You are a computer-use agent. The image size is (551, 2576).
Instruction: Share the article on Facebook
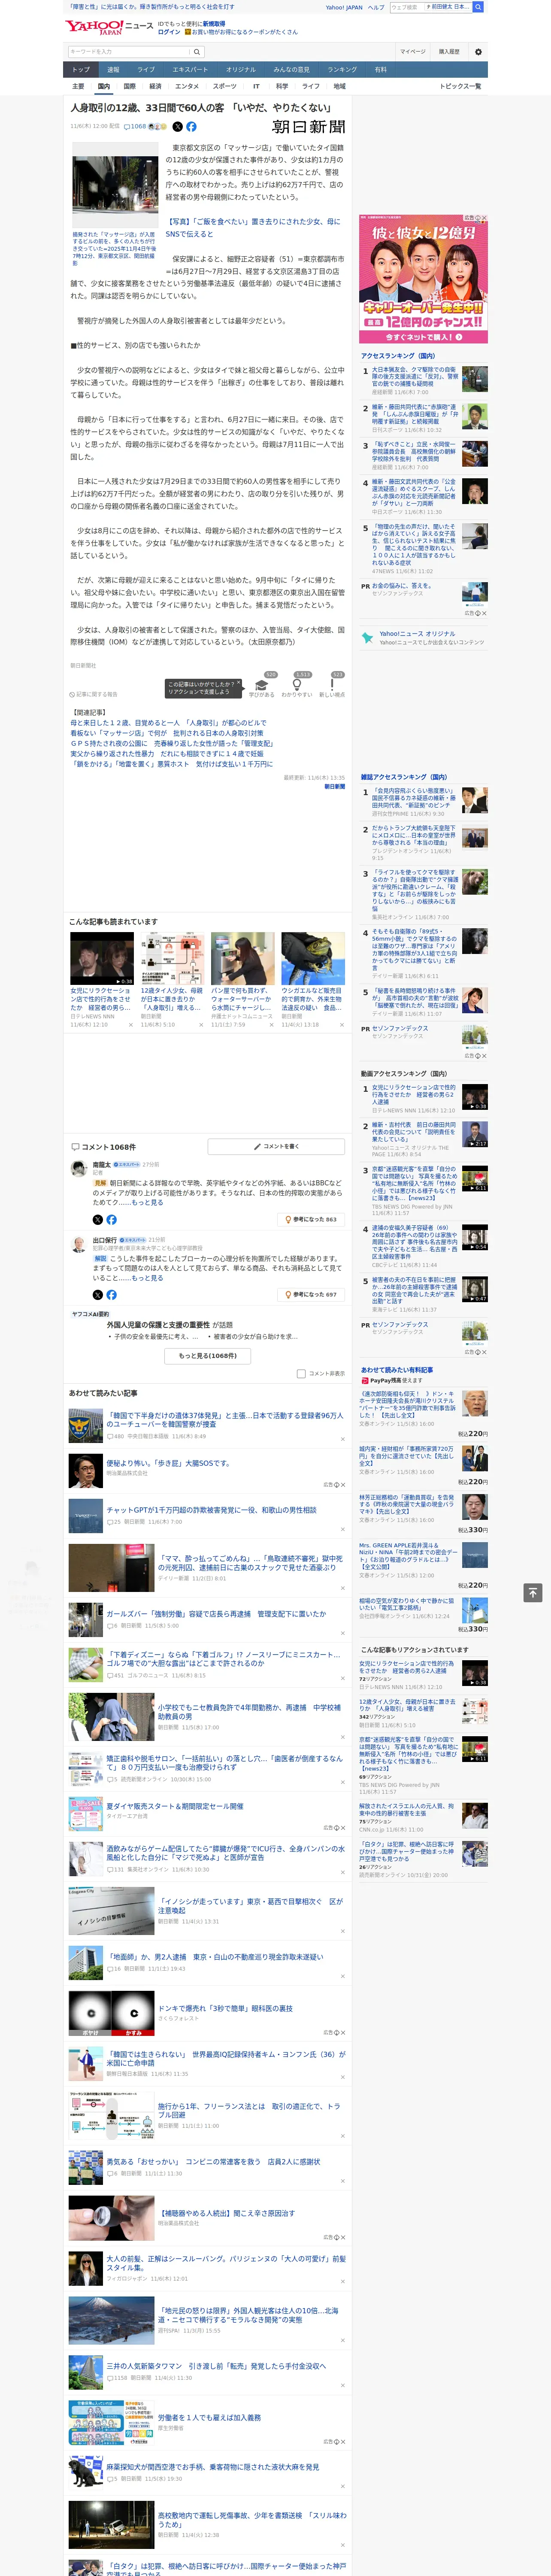tap(191, 127)
